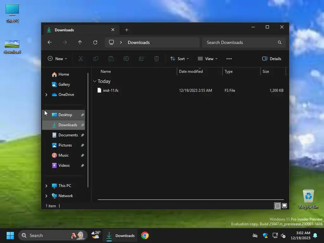This screenshot has width=324, height=243.
Task: Open Gallery in the navigation pane
Action: [x=64, y=84]
